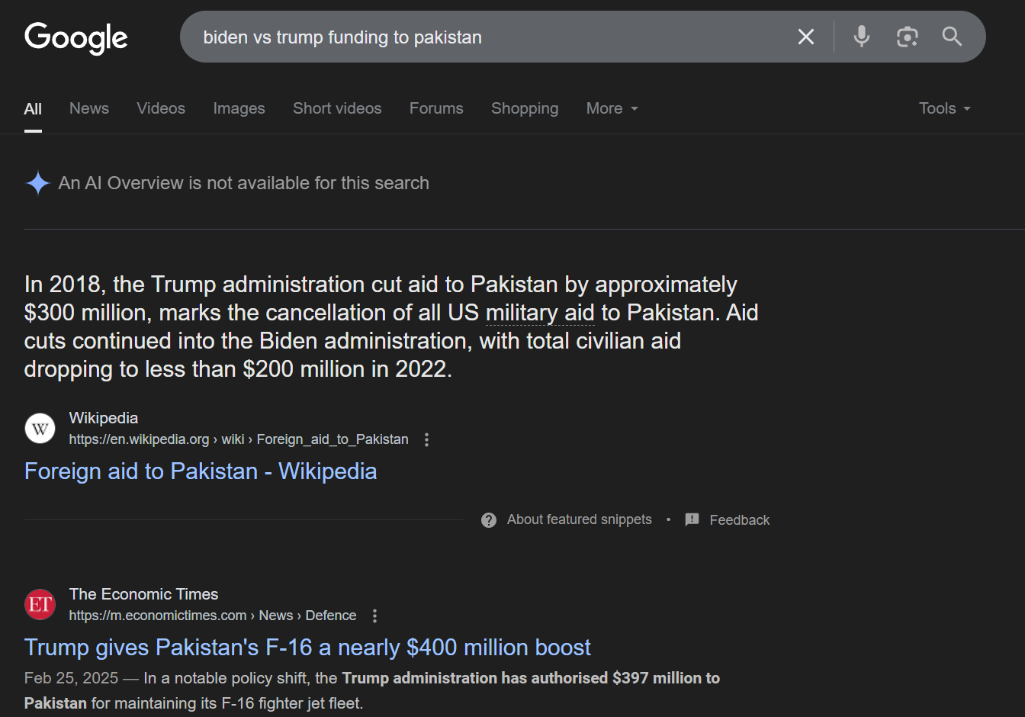1025x717 pixels.
Task: Open Google Lens image search icon
Action: 907,37
